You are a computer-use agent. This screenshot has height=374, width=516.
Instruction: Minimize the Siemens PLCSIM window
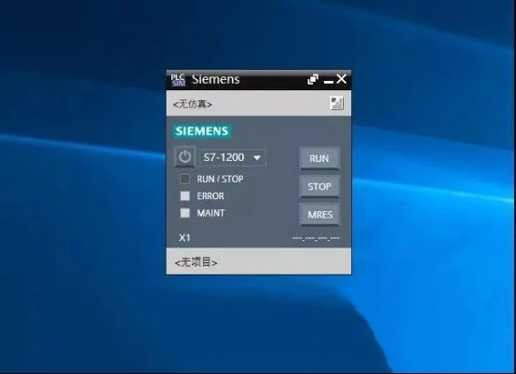pos(329,81)
